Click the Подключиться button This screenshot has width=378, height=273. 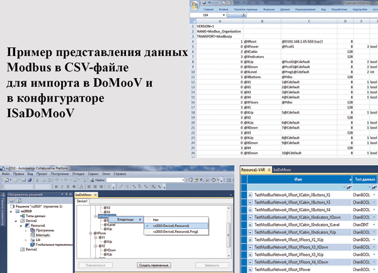point(96,265)
